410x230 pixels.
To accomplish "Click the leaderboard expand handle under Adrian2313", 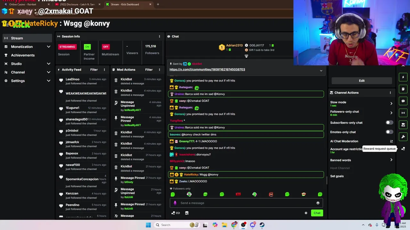I will [246, 56].
